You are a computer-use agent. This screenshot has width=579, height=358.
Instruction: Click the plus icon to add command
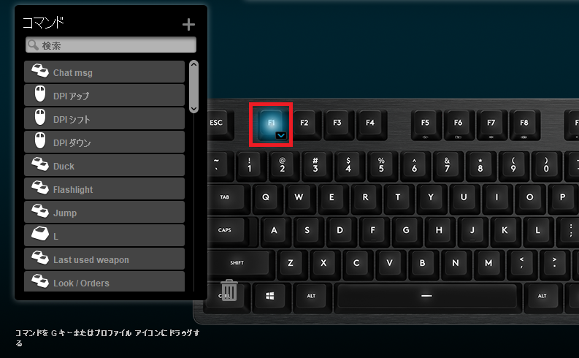coord(188,25)
